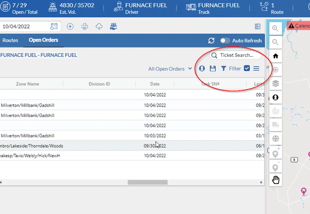Click the location pin icon beside save
Viewport: 310px width, 214px height.
202,69
